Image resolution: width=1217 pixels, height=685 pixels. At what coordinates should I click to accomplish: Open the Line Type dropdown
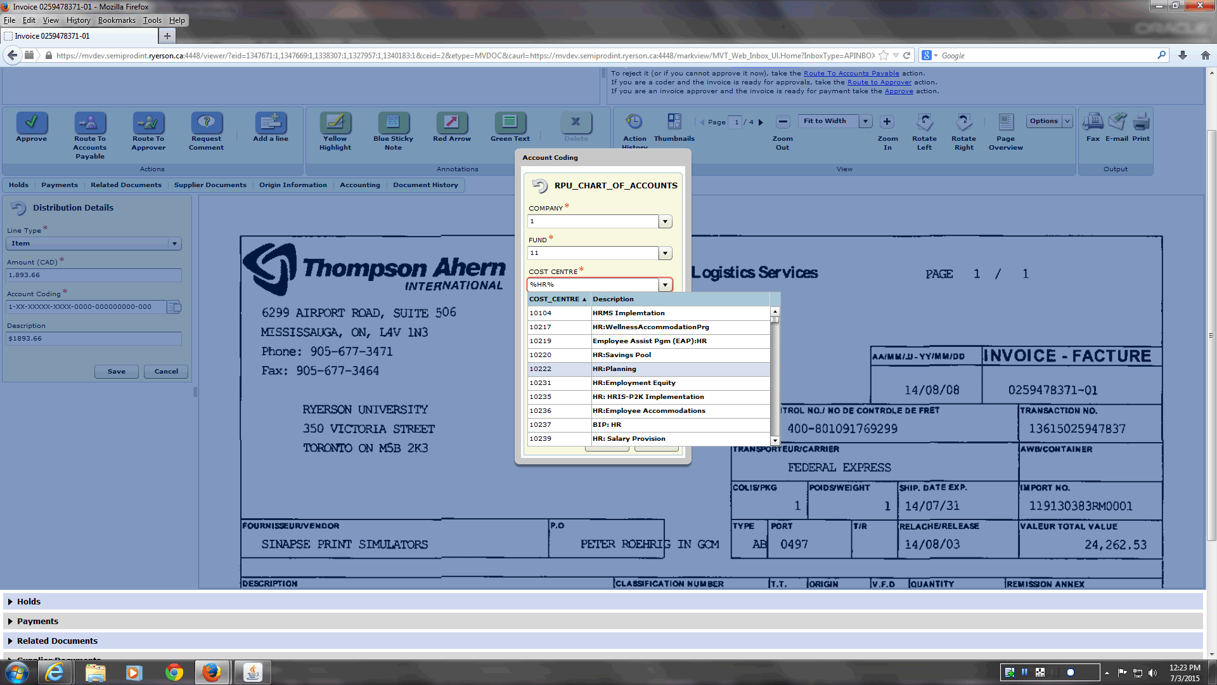coord(174,244)
